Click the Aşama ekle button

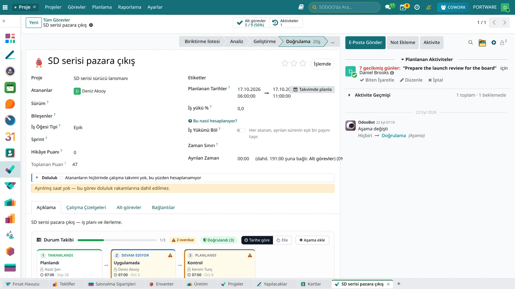coord(312,240)
